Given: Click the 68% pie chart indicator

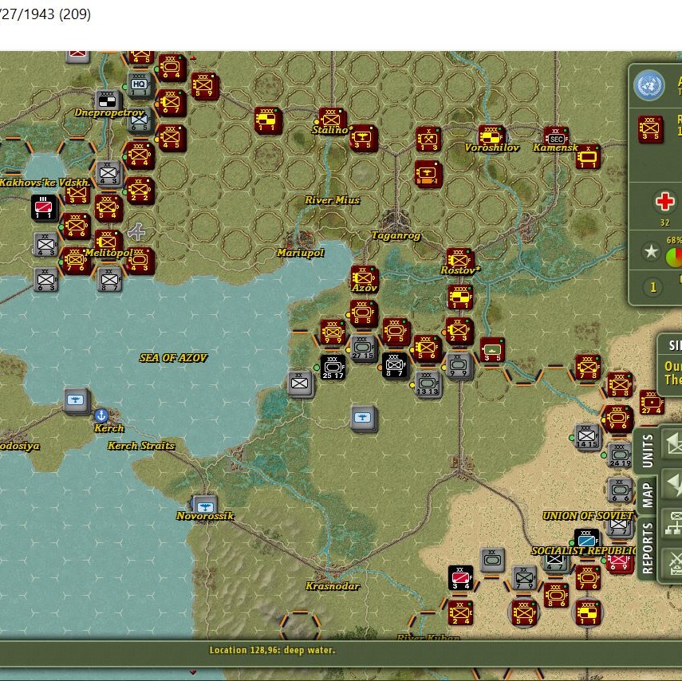Looking at the screenshot, I should pyautogui.click(x=674, y=257).
